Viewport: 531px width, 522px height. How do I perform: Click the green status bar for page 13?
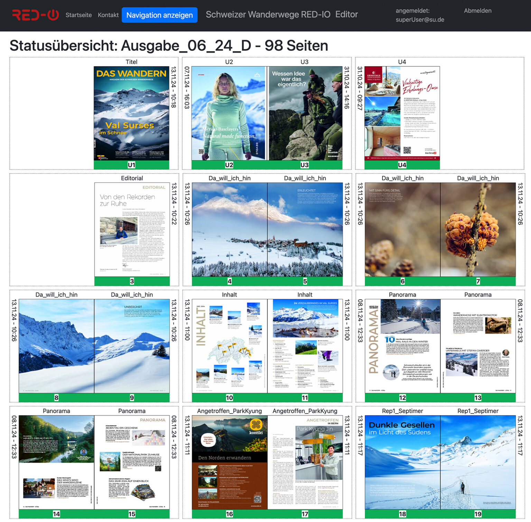(x=478, y=398)
